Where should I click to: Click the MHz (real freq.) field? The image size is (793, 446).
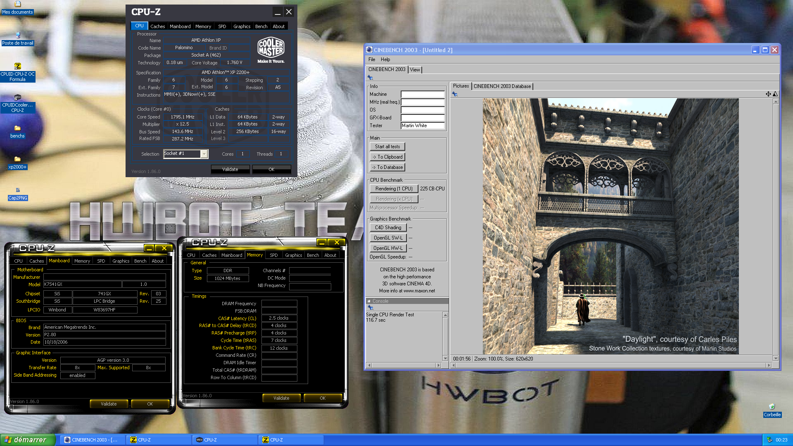pos(423,102)
